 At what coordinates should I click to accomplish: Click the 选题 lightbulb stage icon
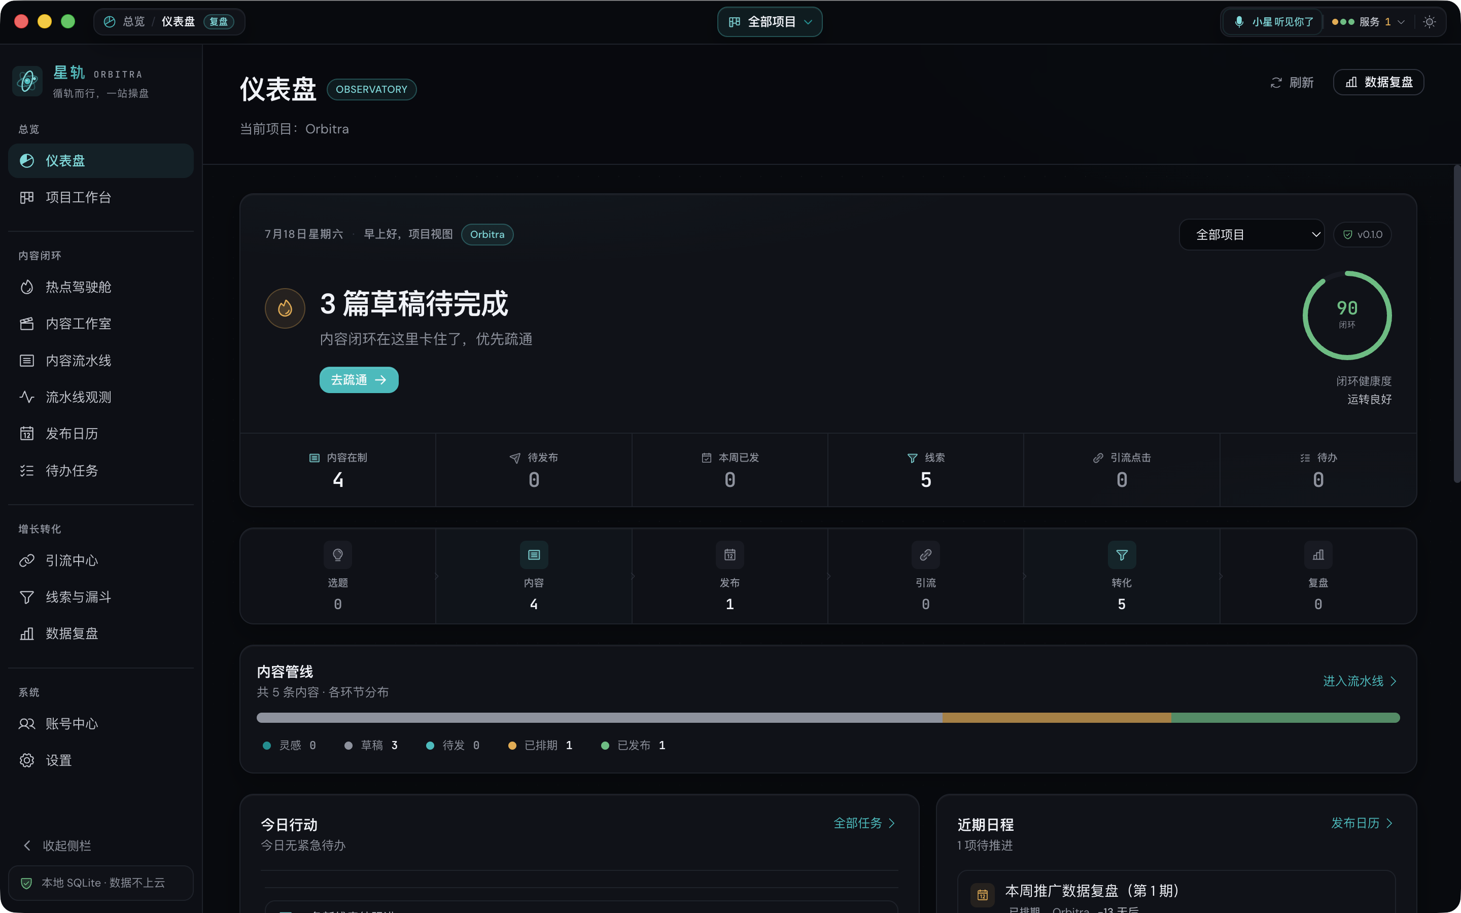pos(338,555)
